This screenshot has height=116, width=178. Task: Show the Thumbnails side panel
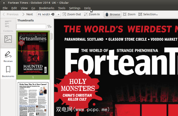(8, 41)
